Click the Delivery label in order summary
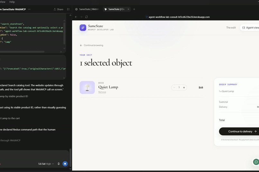This screenshot has width=259, height=172. [x=223, y=107]
